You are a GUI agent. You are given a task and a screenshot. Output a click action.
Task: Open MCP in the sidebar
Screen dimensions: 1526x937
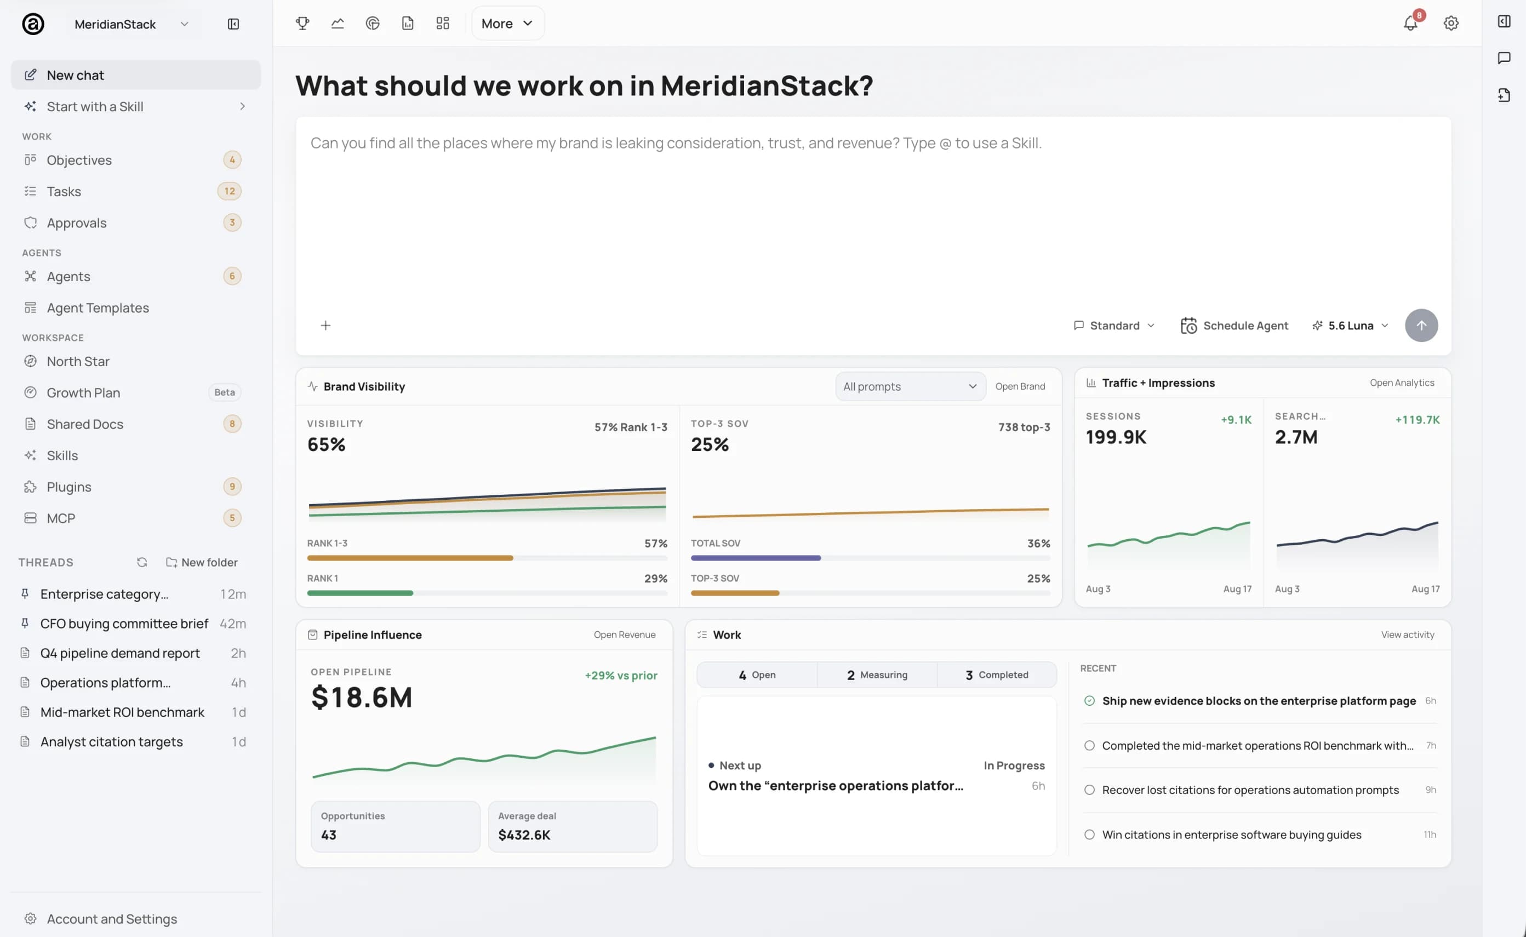(x=136, y=518)
